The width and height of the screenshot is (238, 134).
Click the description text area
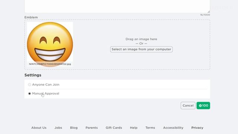[117, 6]
